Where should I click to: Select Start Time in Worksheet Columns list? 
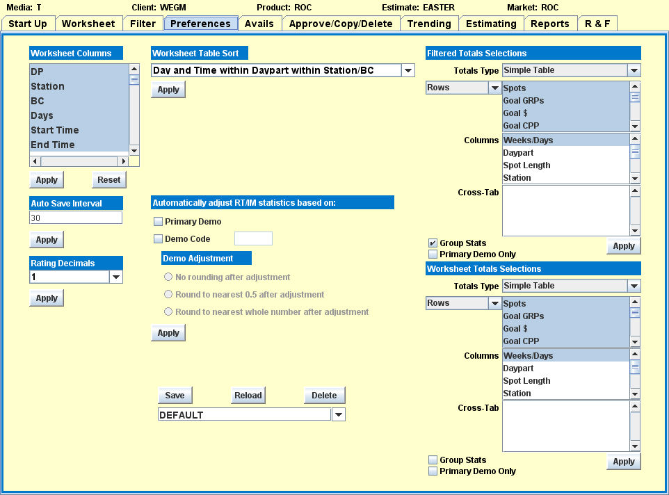click(x=79, y=130)
